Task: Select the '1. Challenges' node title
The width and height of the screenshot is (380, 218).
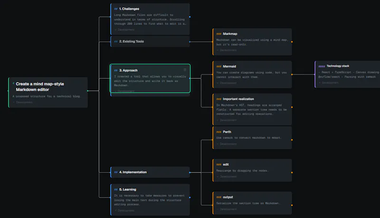Action: [129, 9]
